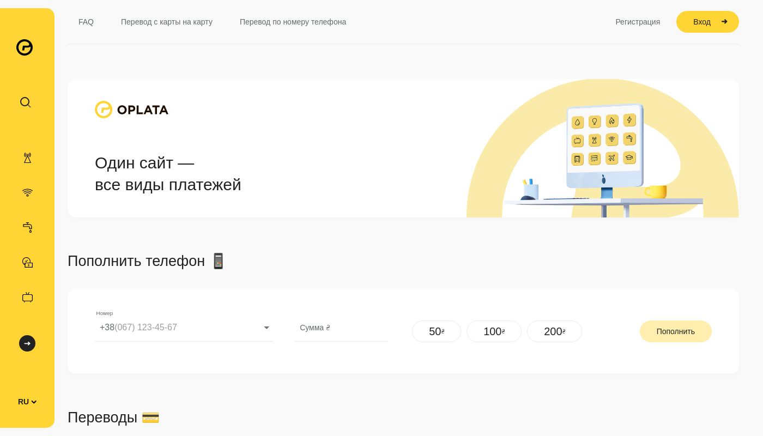Open the RU language dropdown

point(27,402)
